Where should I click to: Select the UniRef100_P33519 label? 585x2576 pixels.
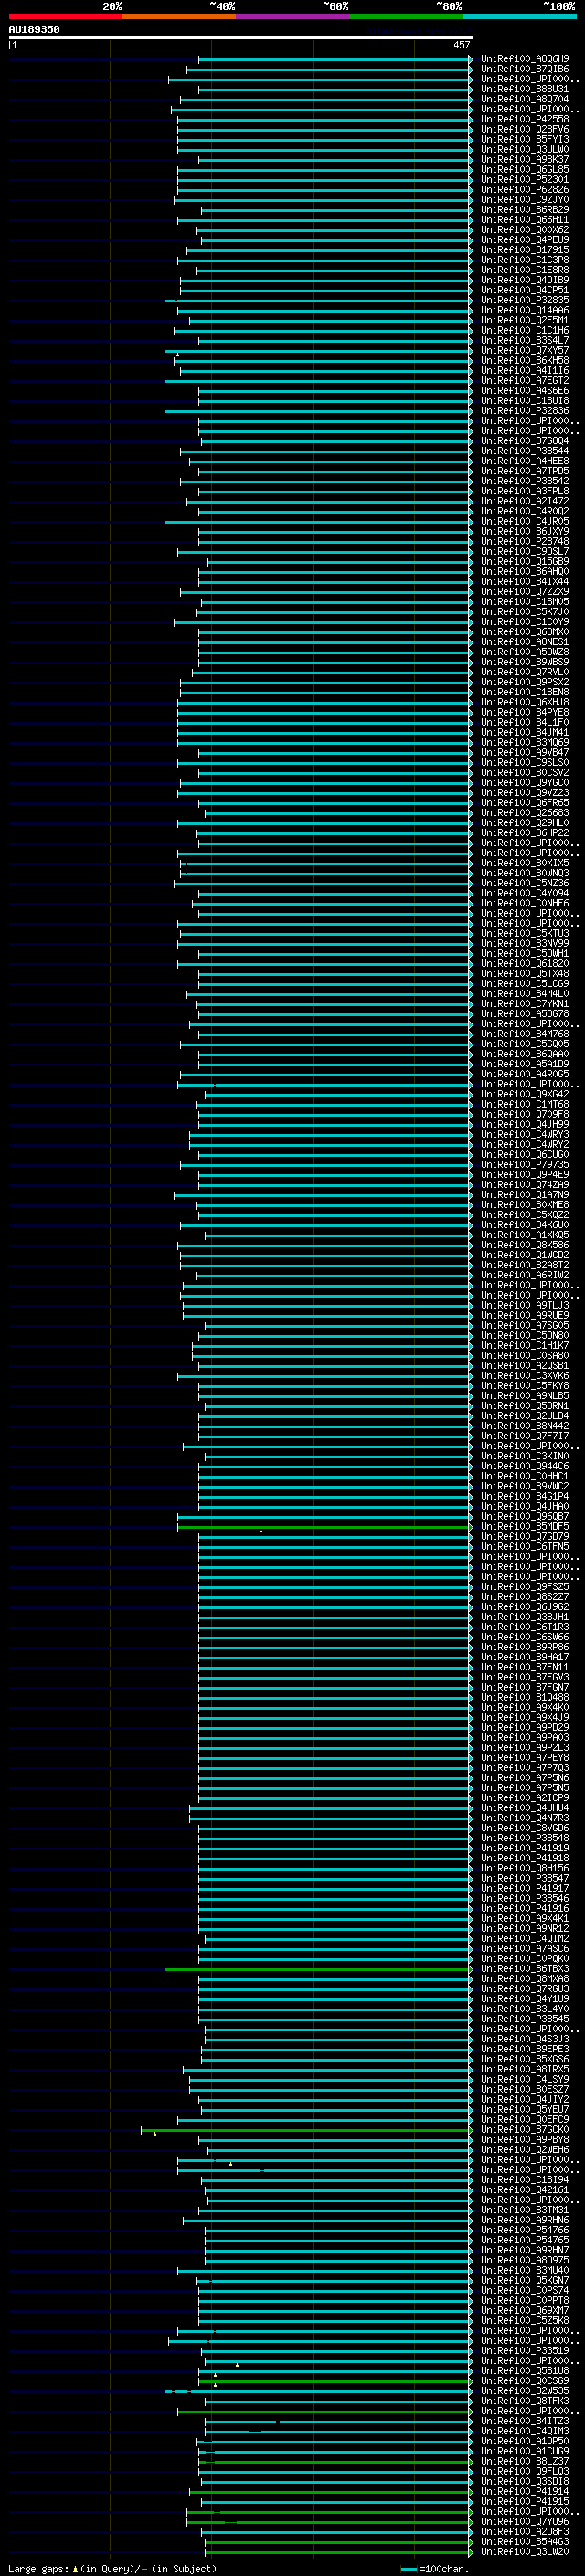pos(524,2351)
